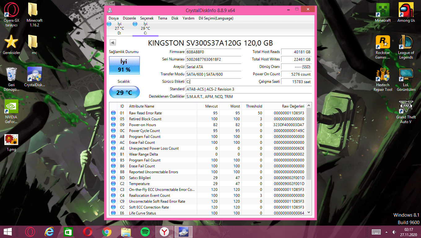Screen dimensions: 421x238
Task: Click the İyi 91 % health status button
Action: click(124, 65)
